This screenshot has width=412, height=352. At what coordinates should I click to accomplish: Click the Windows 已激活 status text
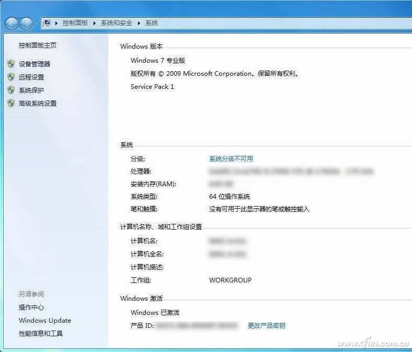click(x=155, y=313)
